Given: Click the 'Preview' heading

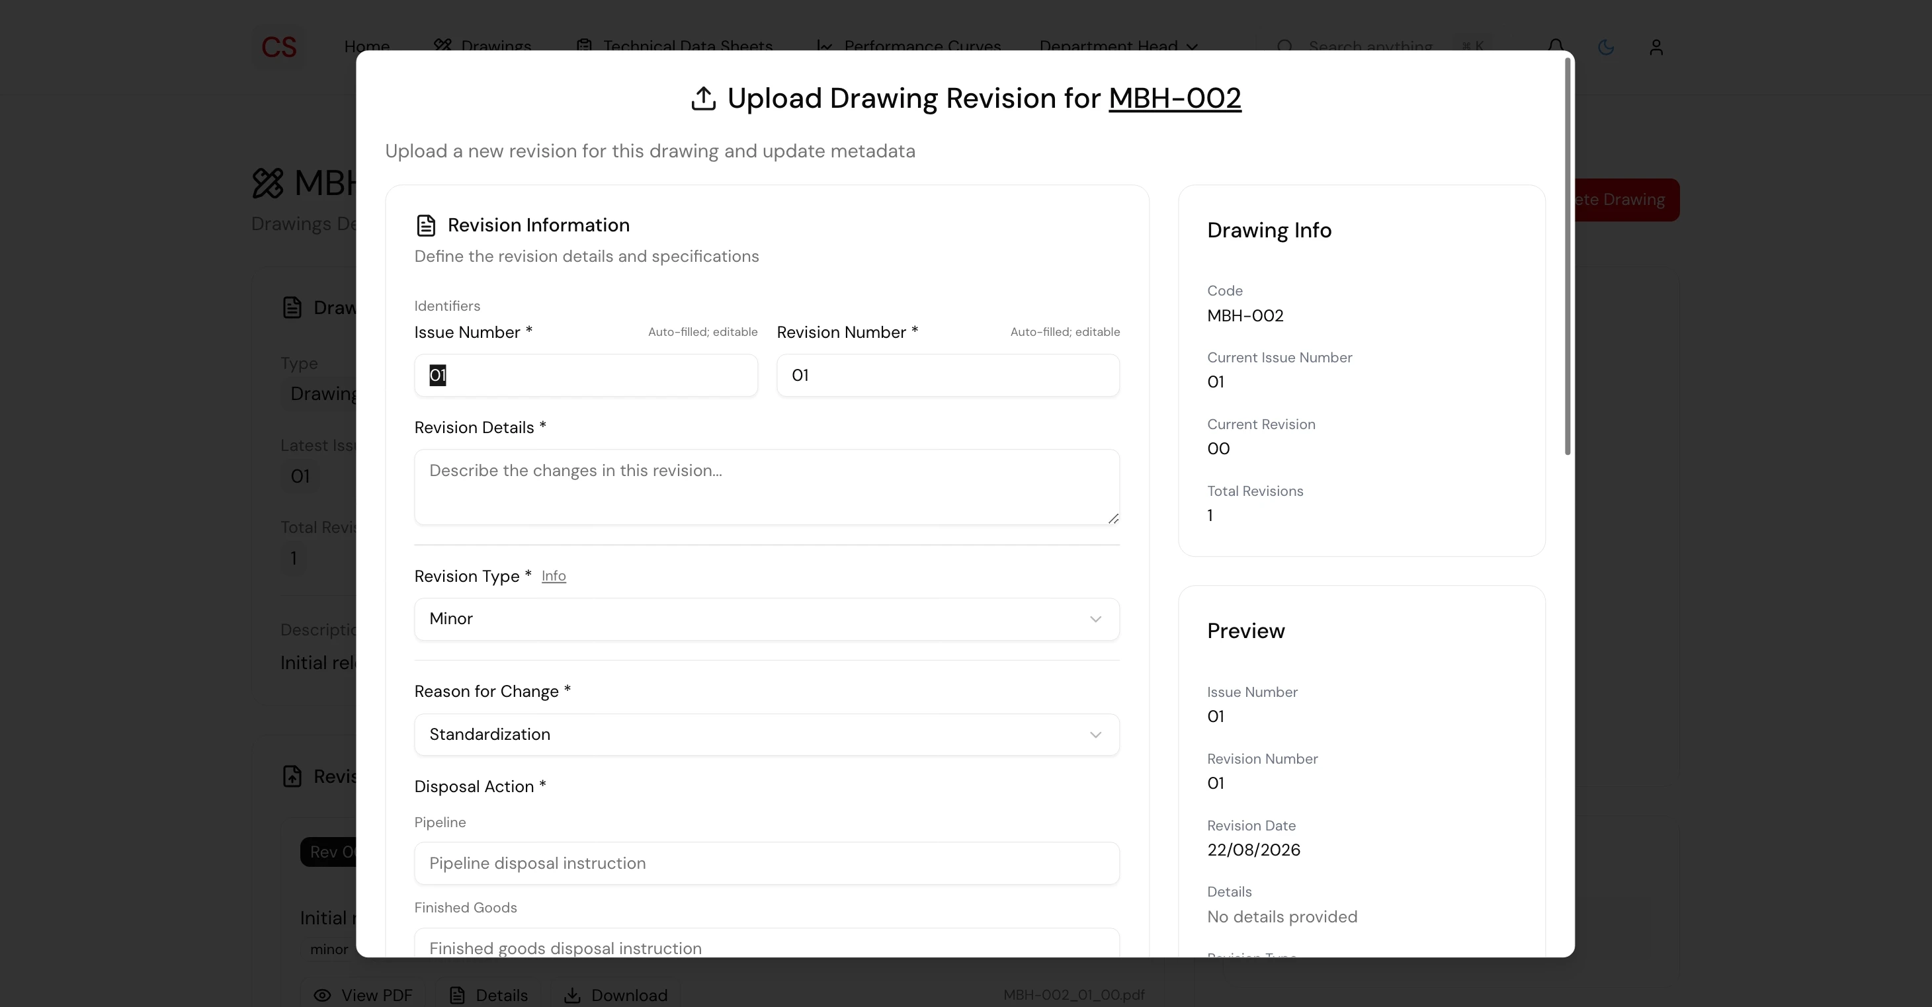Looking at the screenshot, I should [1245, 631].
